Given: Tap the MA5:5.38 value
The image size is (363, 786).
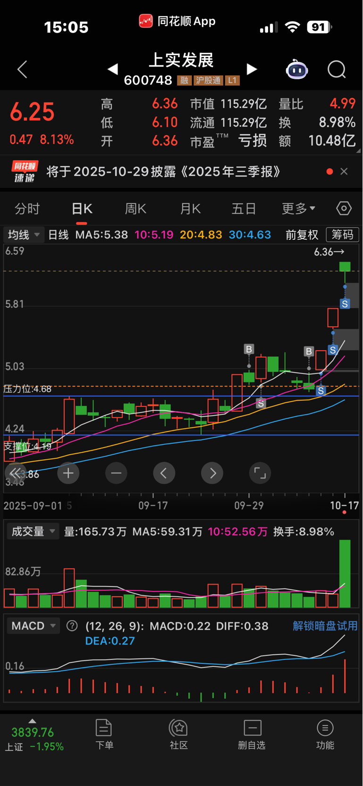Looking at the screenshot, I should [x=101, y=235].
